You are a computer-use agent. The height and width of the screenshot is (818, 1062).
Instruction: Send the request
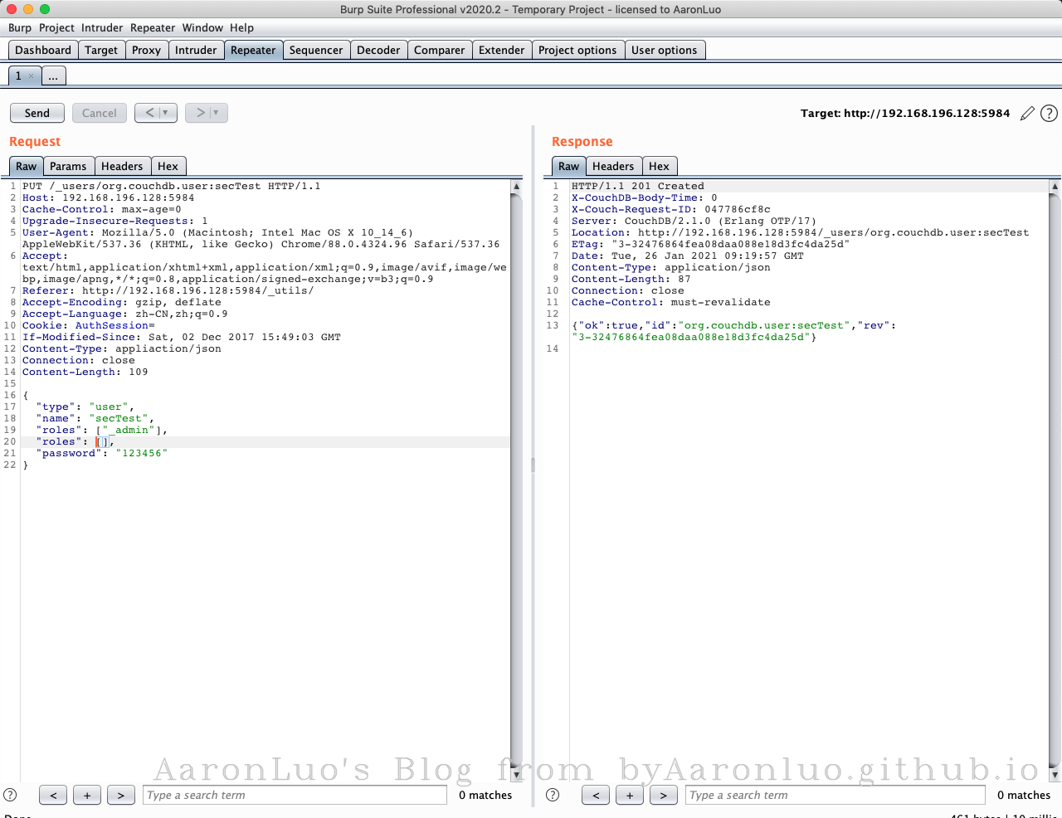point(37,113)
